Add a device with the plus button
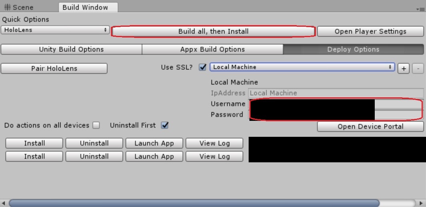Viewport: 426px width, 207px height. click(404, 69)
